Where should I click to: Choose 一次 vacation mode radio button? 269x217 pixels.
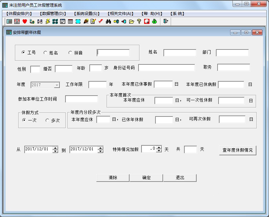click(x=24, y=120)
